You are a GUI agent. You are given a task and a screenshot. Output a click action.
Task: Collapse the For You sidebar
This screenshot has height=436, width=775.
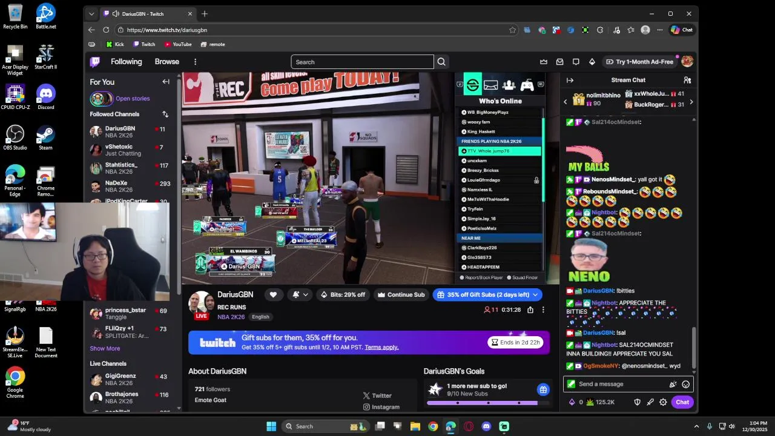[166, 82]
